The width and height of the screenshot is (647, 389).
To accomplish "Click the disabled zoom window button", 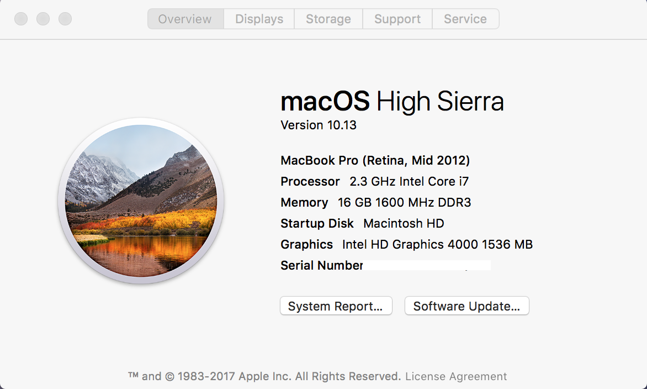I will pyautogui.click(x=65, y=19).
